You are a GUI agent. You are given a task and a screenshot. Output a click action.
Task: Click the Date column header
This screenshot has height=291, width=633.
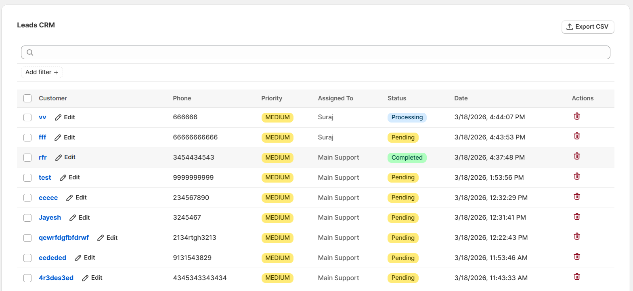[461, 98]
